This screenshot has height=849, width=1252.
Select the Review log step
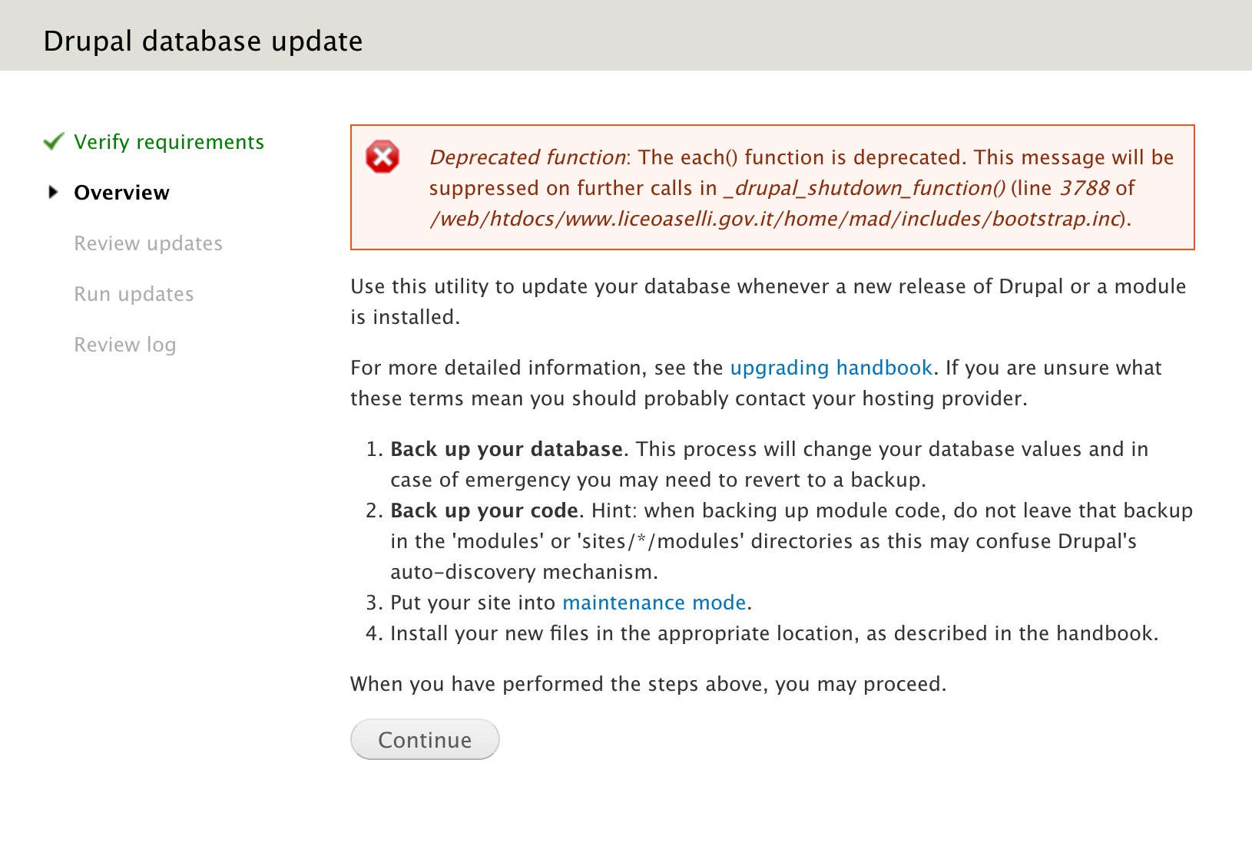pos(125,345)
